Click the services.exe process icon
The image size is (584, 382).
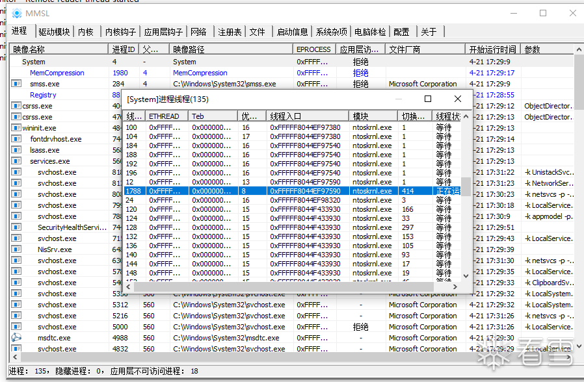point(16,160)
